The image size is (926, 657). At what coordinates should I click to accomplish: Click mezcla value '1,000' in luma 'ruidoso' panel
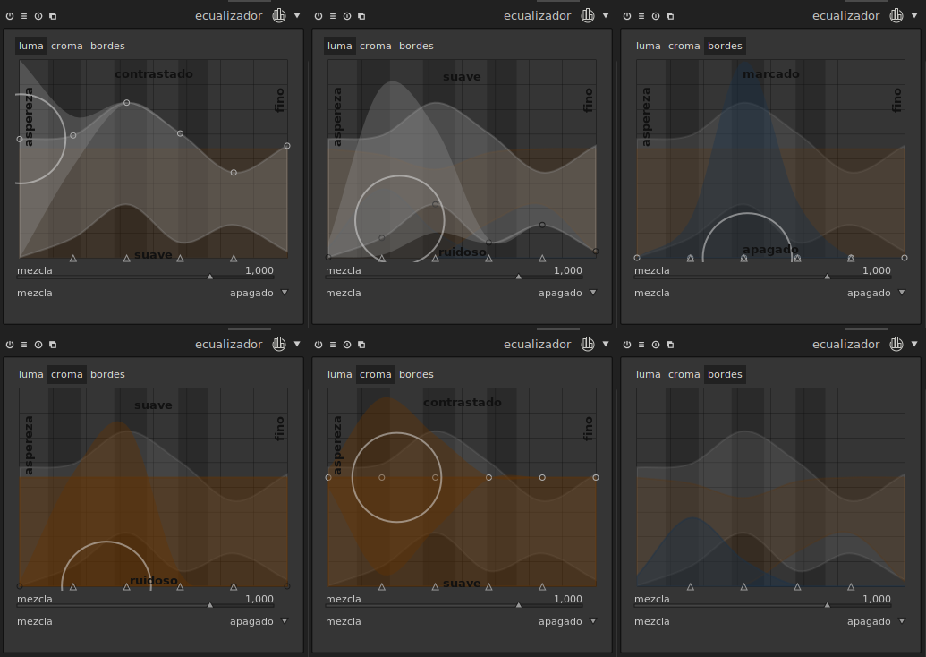(x=567, y=270)
